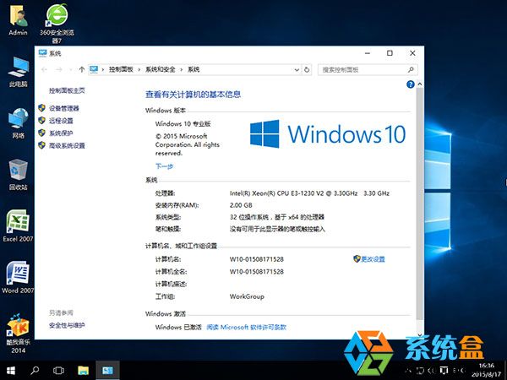Click the help question mark icon
The image size is (507, 380).
click(x=411, y=84)
